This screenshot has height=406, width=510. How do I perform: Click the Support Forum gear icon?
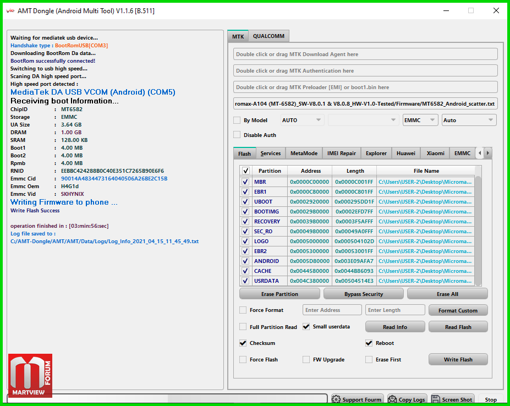(337, 399)
